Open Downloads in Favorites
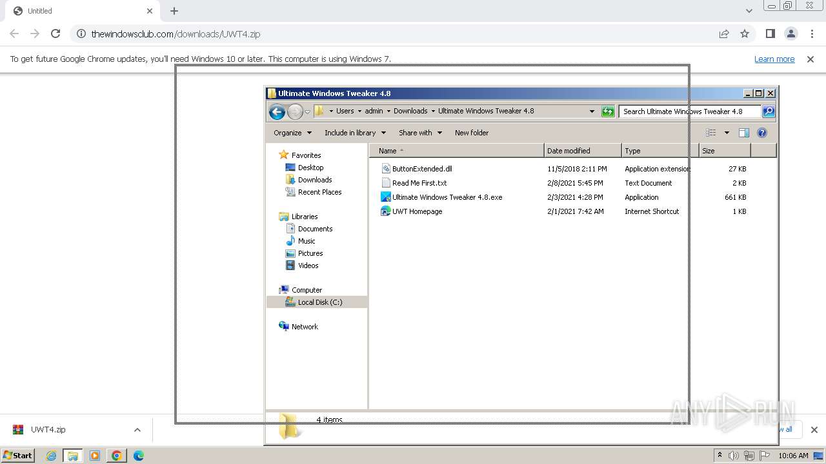The width and height of the screenshot is (826, 464). [x=314, y=180]
